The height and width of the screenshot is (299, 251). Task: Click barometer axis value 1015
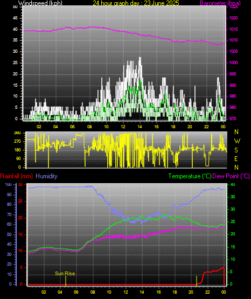[233, 29]
